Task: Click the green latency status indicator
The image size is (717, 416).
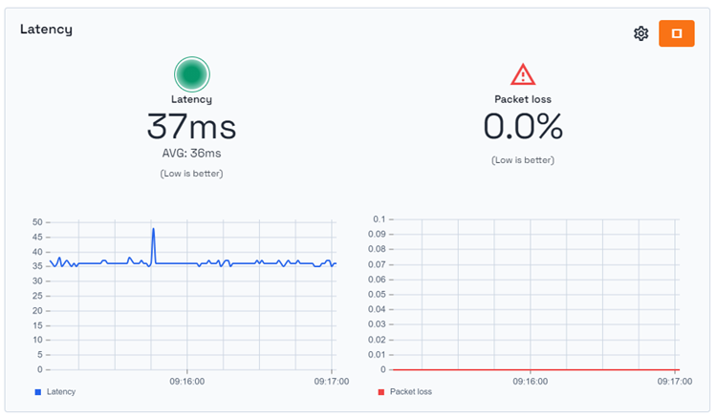Action: pyautogui.click(x=192, y=74)
